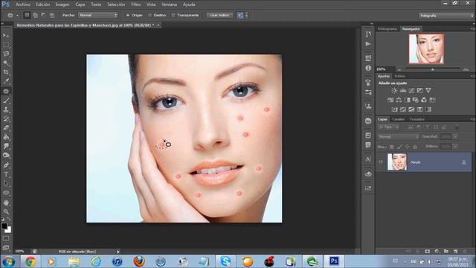Image resolution: width=476 pixels, height=268 pixels.
Task: Select the Eyedropper tool
Action: coord(6,81)
